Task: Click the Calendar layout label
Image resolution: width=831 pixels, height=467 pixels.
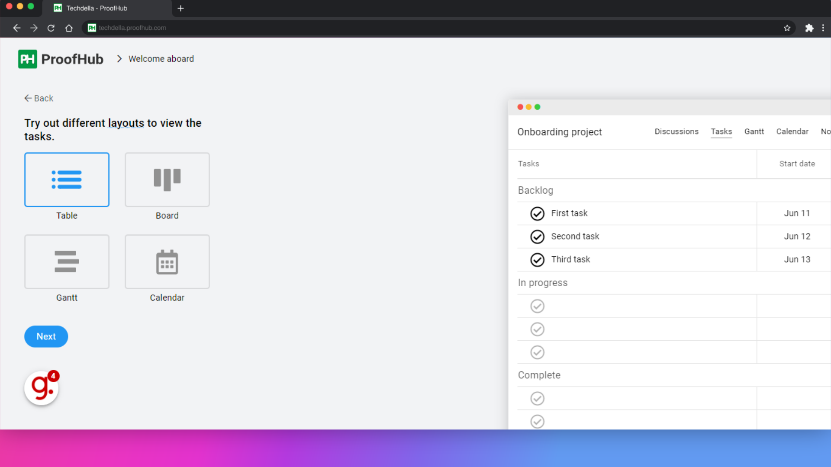Action: [167, 297]
